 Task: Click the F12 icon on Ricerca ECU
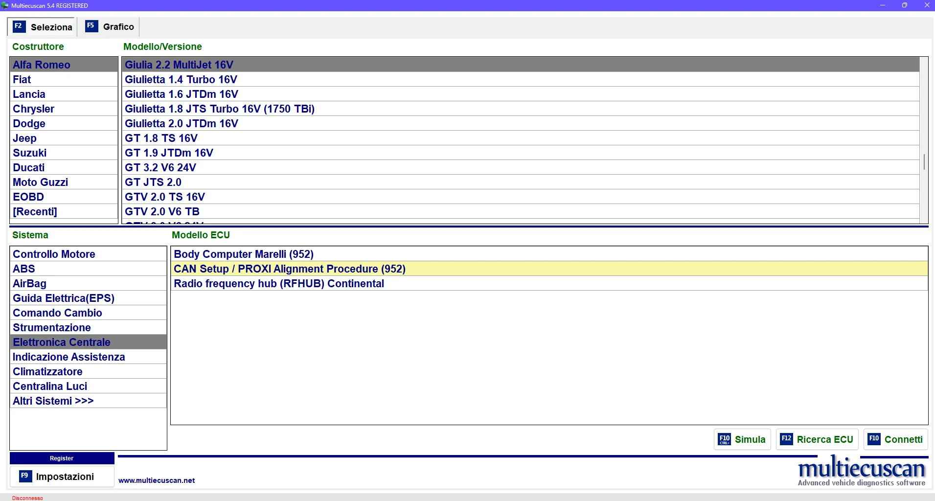click(x=786, y=439)
